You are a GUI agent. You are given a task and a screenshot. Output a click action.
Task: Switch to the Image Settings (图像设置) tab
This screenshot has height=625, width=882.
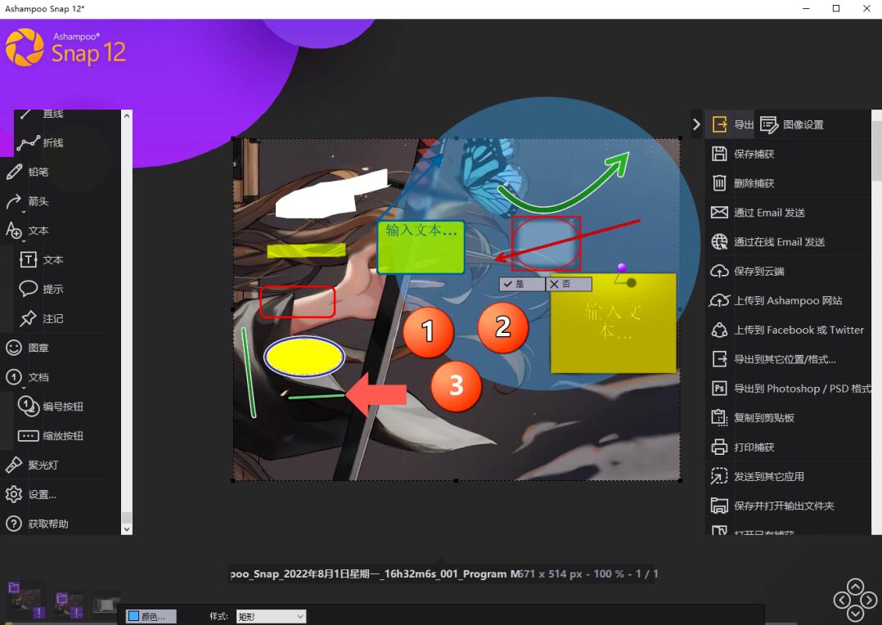point(792,124)
